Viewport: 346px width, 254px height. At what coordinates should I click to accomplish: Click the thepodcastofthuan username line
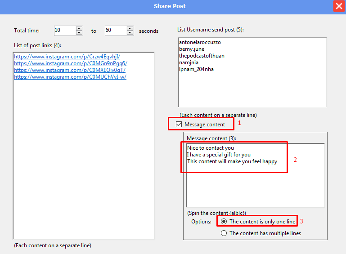click(x=202, y=56)
